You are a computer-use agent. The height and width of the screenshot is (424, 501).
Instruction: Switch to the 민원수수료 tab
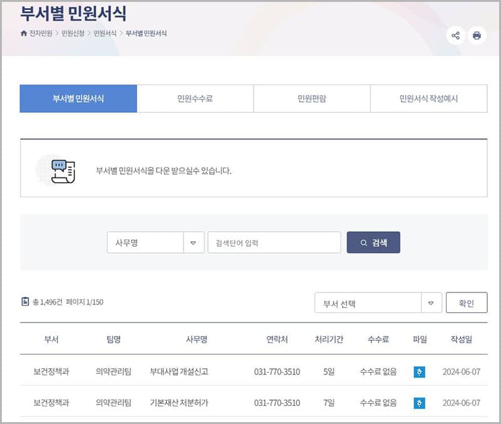[195, 99]
